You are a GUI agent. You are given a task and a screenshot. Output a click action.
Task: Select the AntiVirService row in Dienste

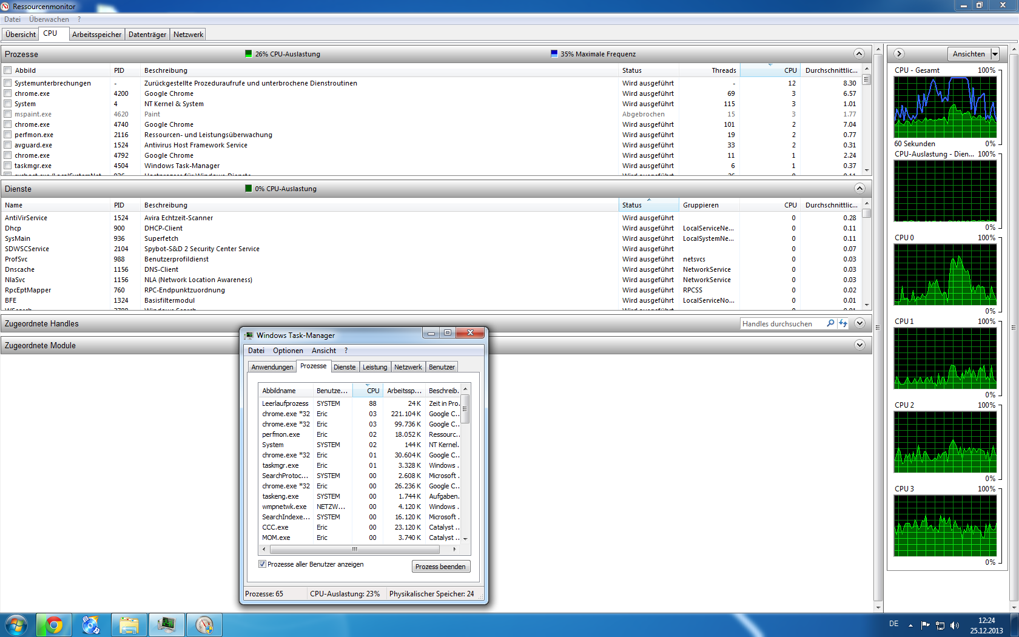point(431,218)
